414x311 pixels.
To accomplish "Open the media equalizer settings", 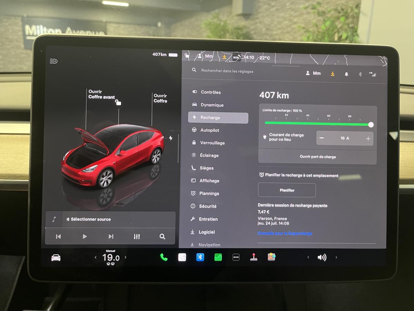I will point(137,236).
